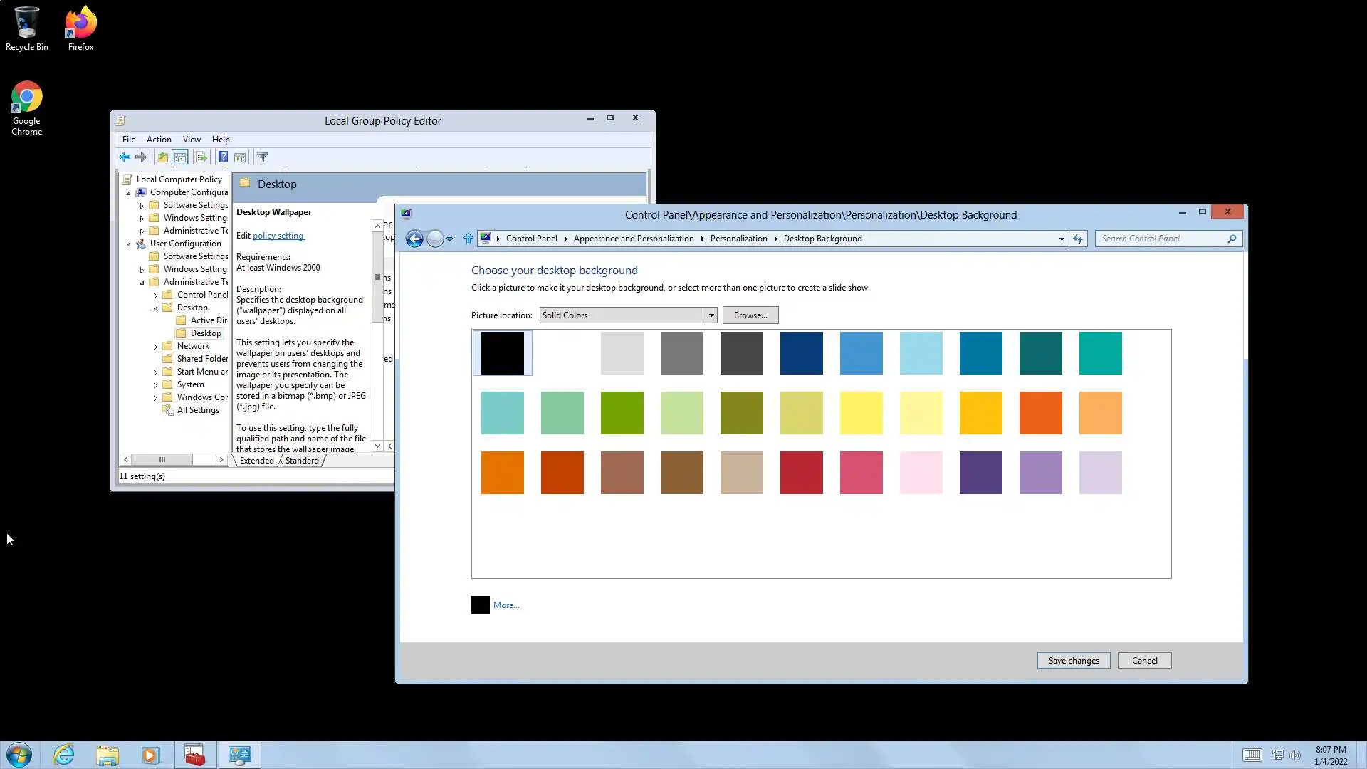
Task: Click the Filter Options funnel icon
Action: (262, 157)
